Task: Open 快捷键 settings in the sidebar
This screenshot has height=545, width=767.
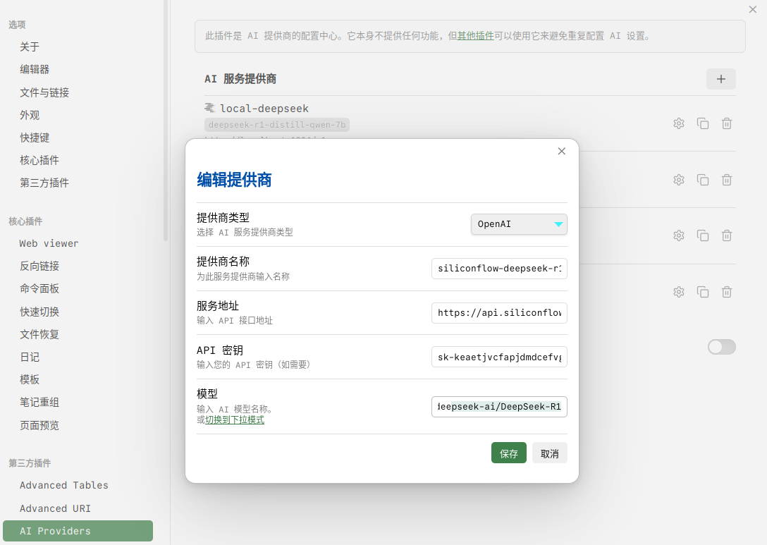Action: (35, 137)
